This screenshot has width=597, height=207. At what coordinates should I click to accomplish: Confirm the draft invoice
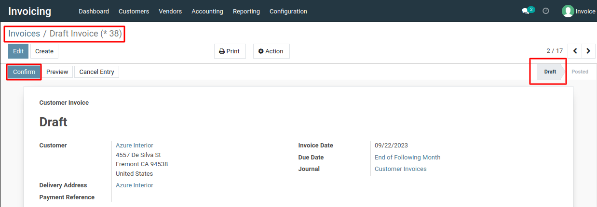(24, 72)
